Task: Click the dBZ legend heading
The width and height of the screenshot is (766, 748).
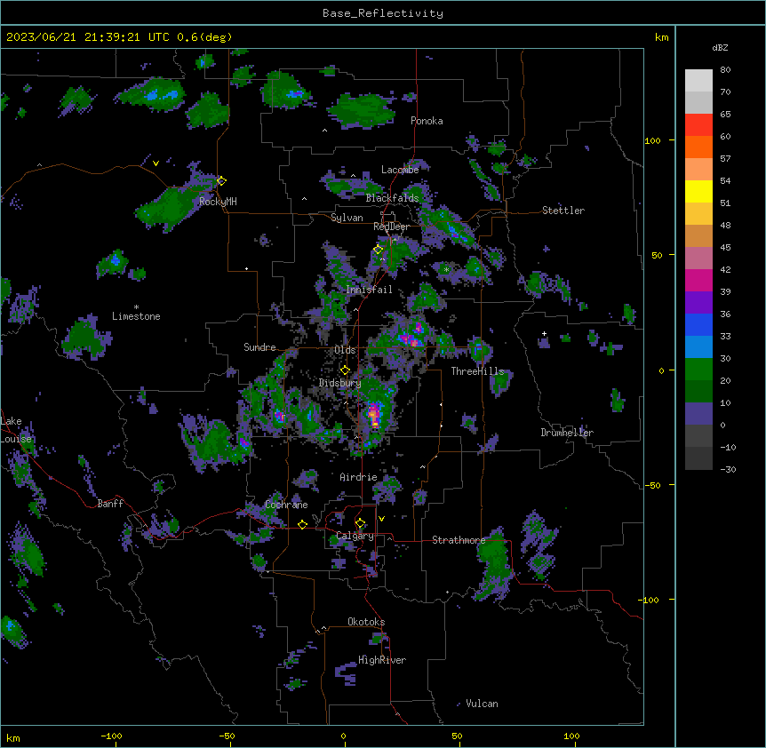Action: [720, 47]
